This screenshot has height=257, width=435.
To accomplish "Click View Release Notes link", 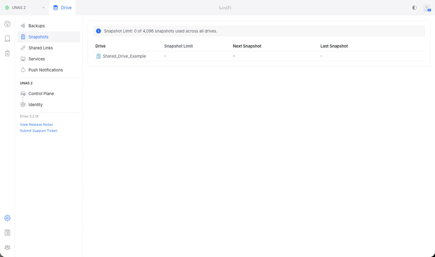I will pyautogui.click(x=36, y=125).
